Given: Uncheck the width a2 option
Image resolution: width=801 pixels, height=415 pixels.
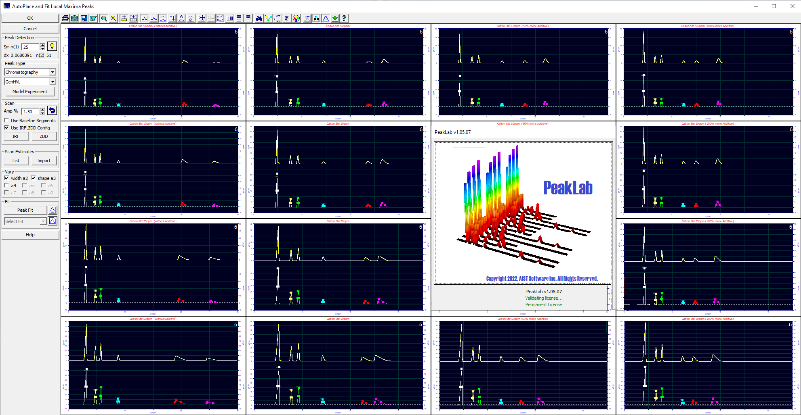Looking at the screenshot, I should (x=6, y=178).
